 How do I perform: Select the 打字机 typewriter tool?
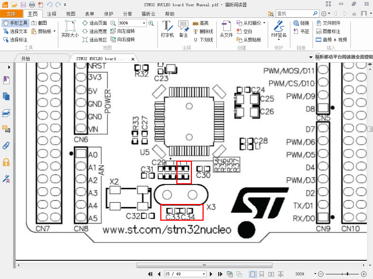168,29
